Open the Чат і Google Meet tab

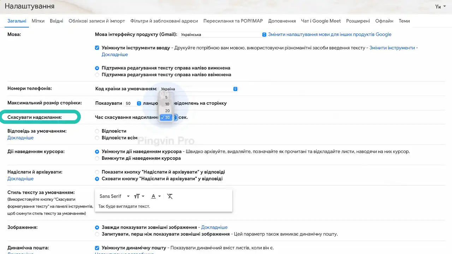(x=321, y=21)
